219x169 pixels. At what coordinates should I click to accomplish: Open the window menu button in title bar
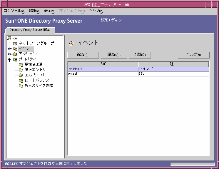point(5,5)
